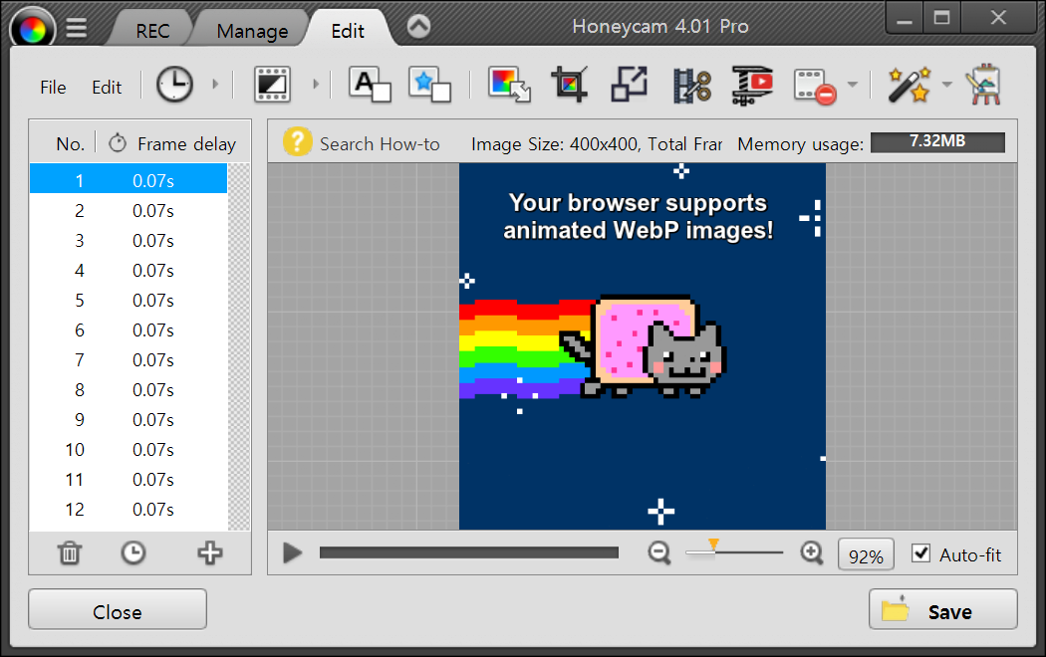
Task: Click the Save button
Action: coord(943,609)
